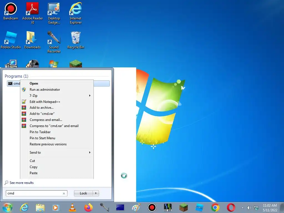Select the Desktop Gadgets shortcut icon
The image size is (284, 213).
click(x=54, y=13)
